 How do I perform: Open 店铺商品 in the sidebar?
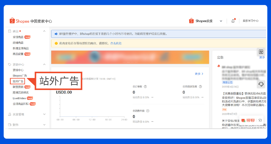(x=18, y=43)
